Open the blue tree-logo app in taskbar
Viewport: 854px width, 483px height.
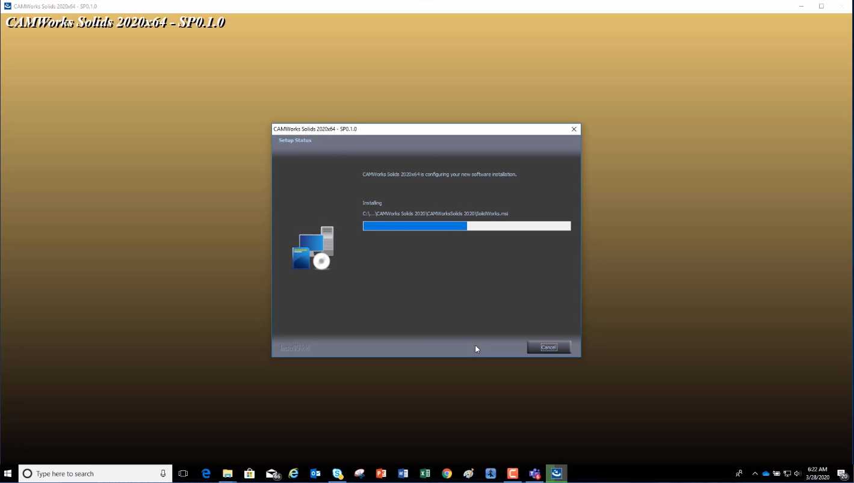click(x=490, y=473)
